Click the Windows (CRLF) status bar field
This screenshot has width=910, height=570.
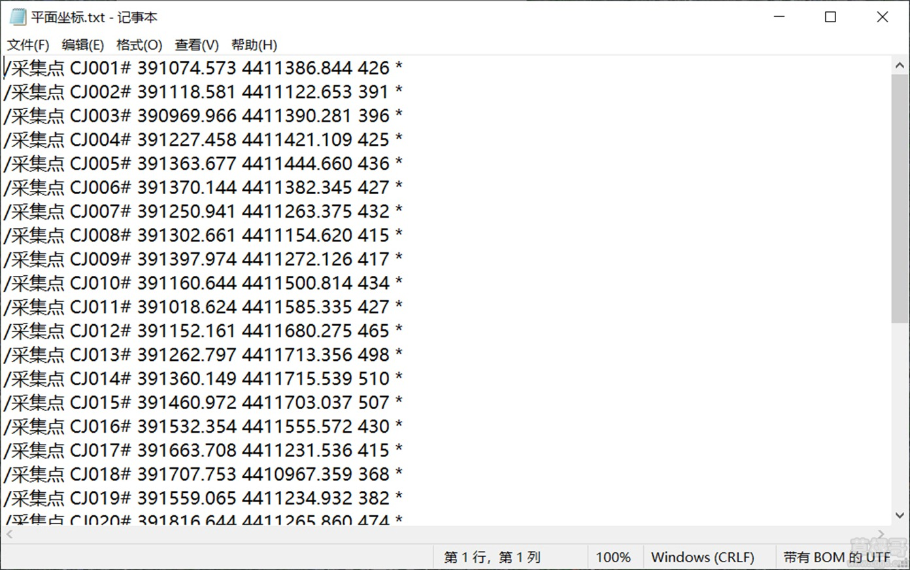coord(702,558)
